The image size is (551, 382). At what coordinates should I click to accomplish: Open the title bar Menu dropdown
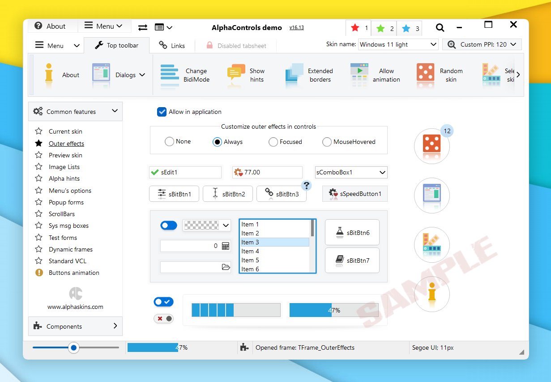(104, 26)
